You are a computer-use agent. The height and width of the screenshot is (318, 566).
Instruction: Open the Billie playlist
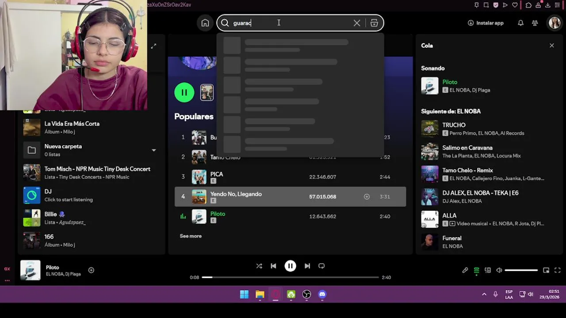coord(91,218)
